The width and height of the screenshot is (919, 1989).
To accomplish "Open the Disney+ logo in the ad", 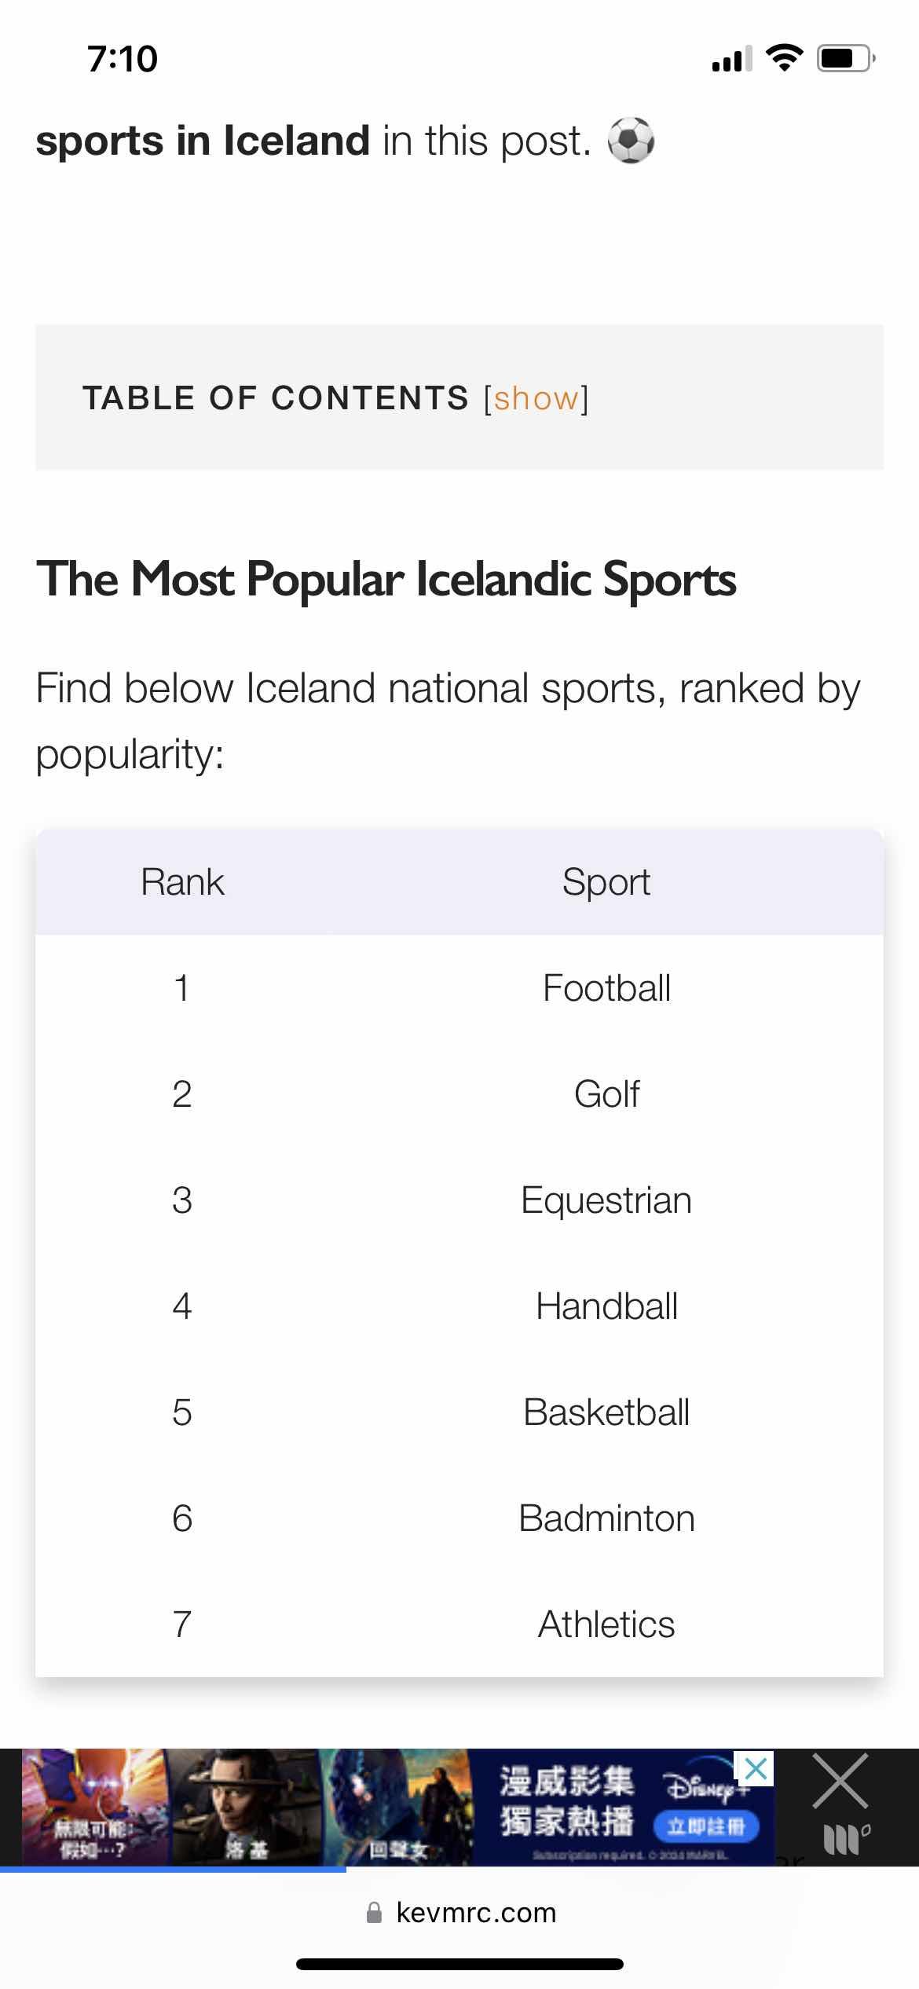I will pyautogui.click(x=705, y=1787).
